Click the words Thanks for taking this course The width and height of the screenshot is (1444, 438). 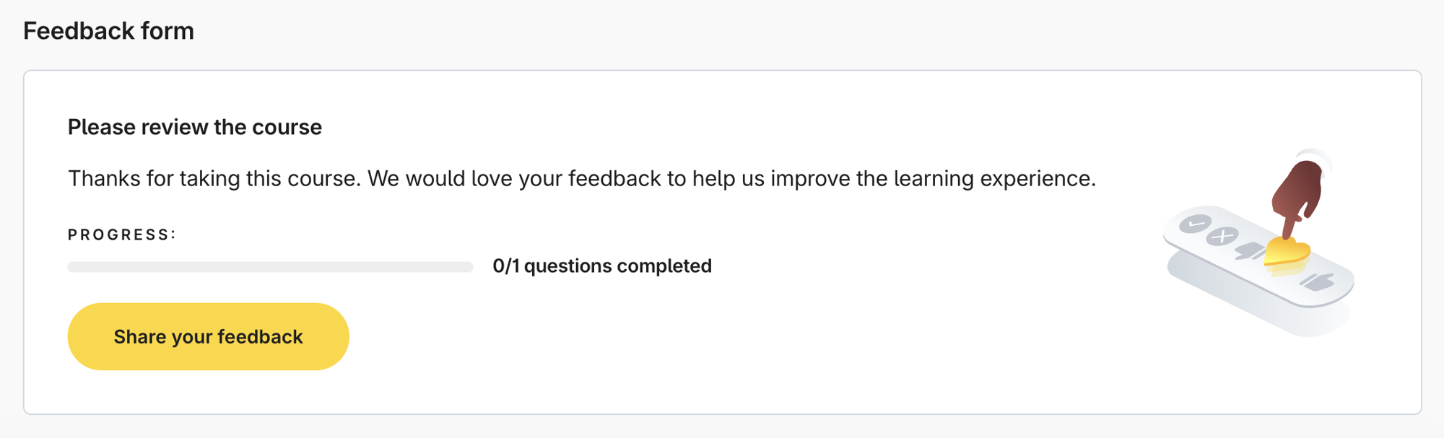point(214,178)
